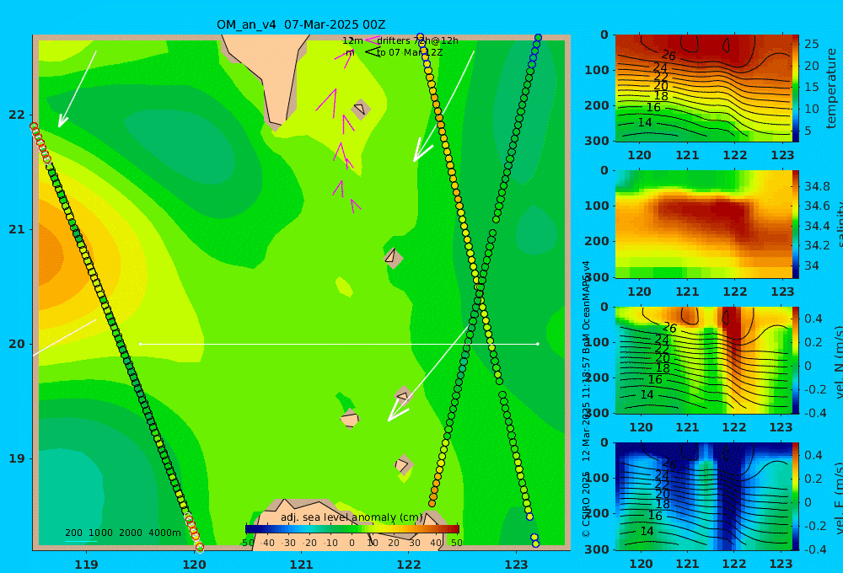Click the vel. N color scale bar
843x573 pixels.
(796, 360)
